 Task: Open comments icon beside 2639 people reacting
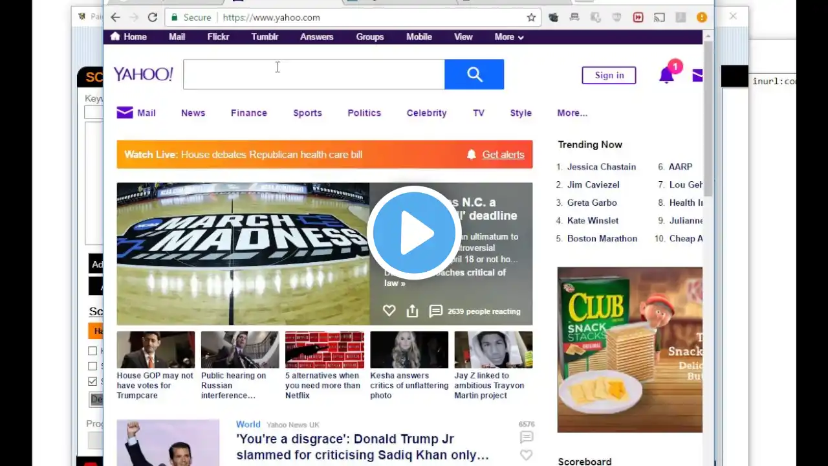tap(436, 311)
